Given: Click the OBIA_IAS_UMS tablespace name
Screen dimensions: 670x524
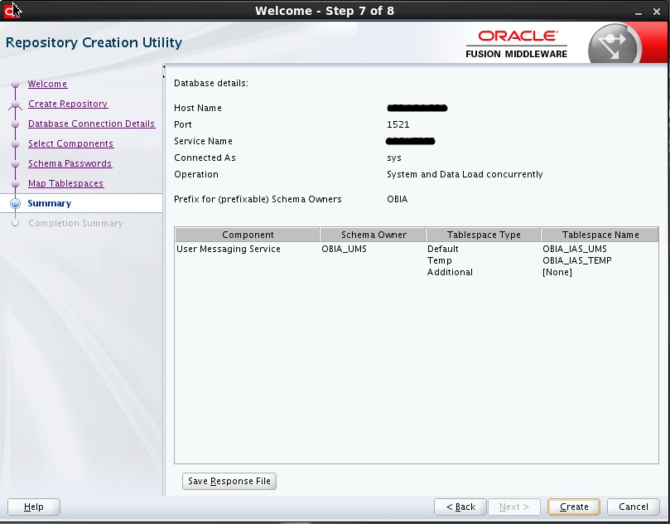Looking at the screenshot, I should (575, 249).
